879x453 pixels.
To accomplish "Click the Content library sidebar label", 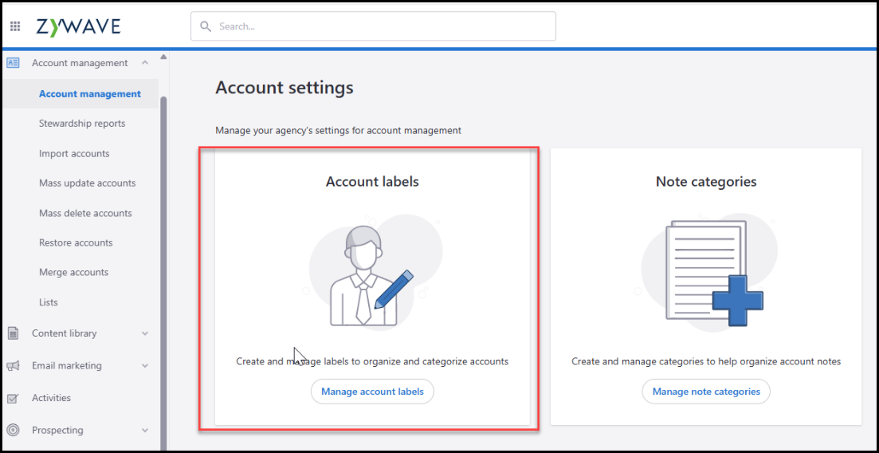I will tap(64, 333).
